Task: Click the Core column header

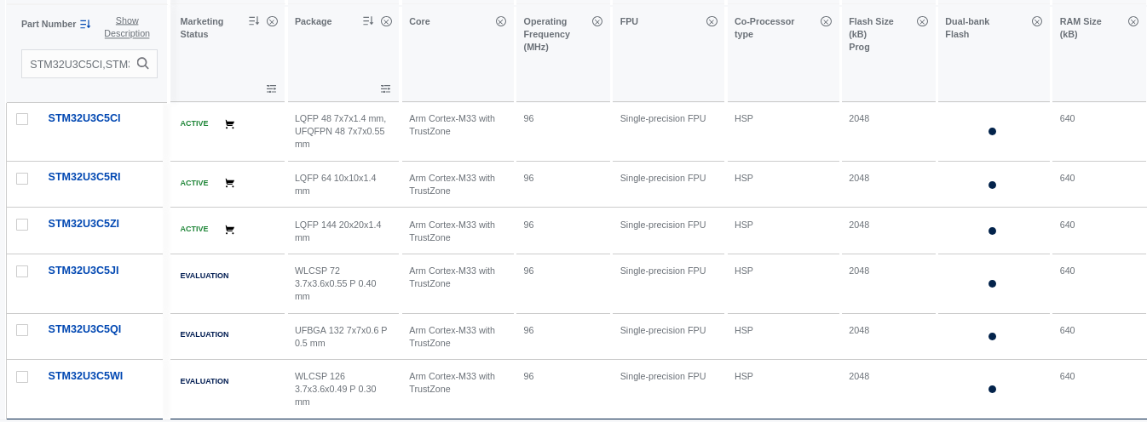Action: pyautogui.click(x=419, y=21)
